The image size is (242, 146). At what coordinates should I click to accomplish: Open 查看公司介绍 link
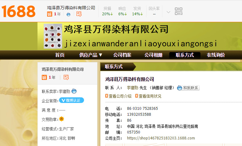(x=120, y=96)
